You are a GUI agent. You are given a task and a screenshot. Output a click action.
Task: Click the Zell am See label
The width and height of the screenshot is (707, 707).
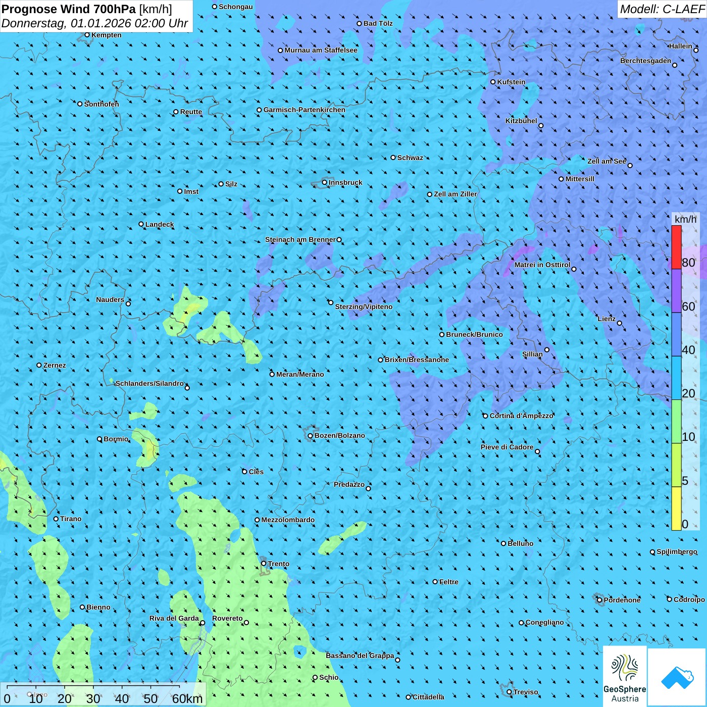tap(607, 161)
